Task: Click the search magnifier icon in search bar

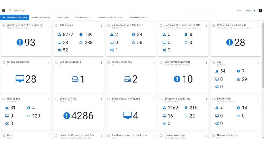Action: (10, 10)
